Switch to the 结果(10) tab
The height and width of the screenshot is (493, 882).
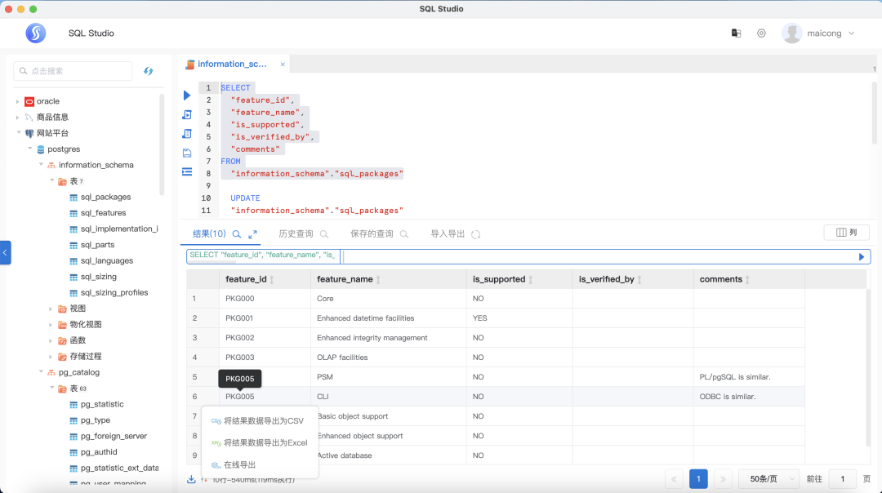click(209, 234)
